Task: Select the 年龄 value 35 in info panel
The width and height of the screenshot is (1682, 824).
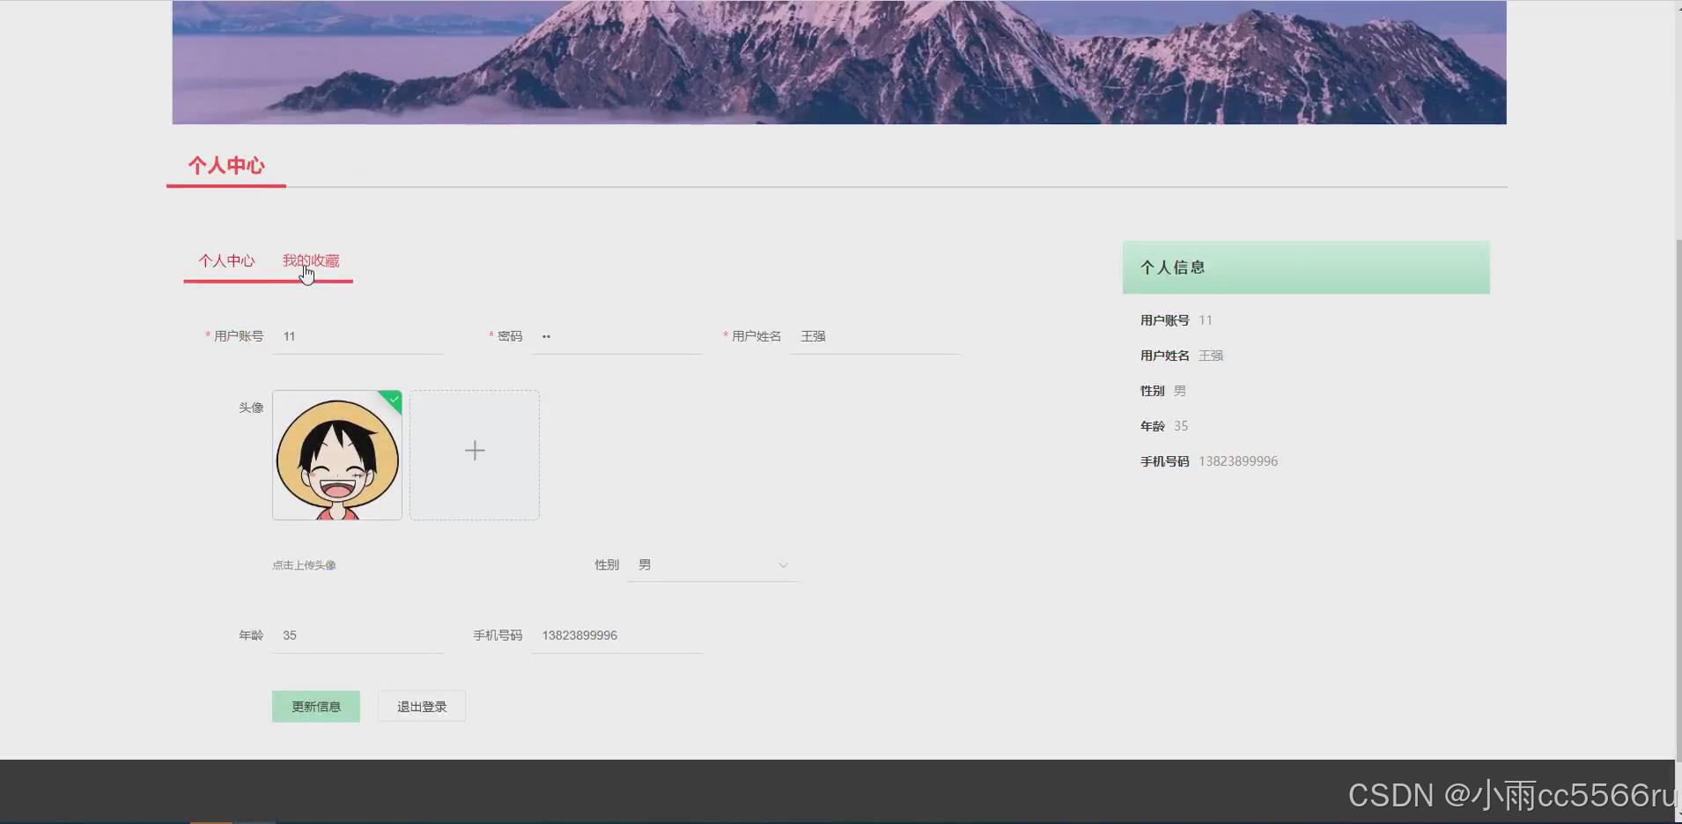Action: (x=1181, y=426)
